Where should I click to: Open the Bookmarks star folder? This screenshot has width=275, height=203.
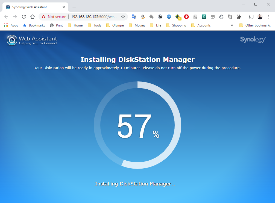pos(34,25)
